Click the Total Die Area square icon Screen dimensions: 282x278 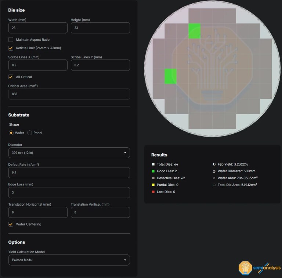pyautogui.click(x=214, y=185)
